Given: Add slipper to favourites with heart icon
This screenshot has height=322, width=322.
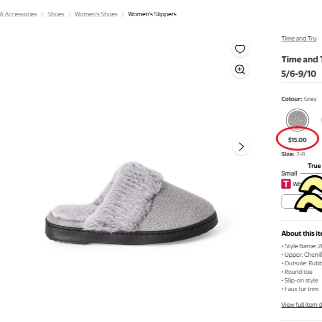Looking at the screenshot, I should (240, 49).
